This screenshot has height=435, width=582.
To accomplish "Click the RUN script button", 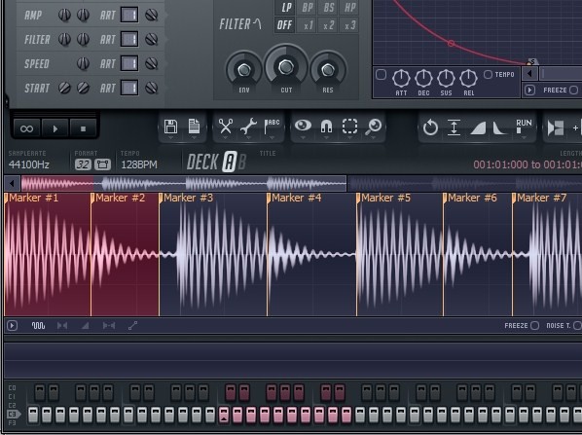I will coord(524,127).
